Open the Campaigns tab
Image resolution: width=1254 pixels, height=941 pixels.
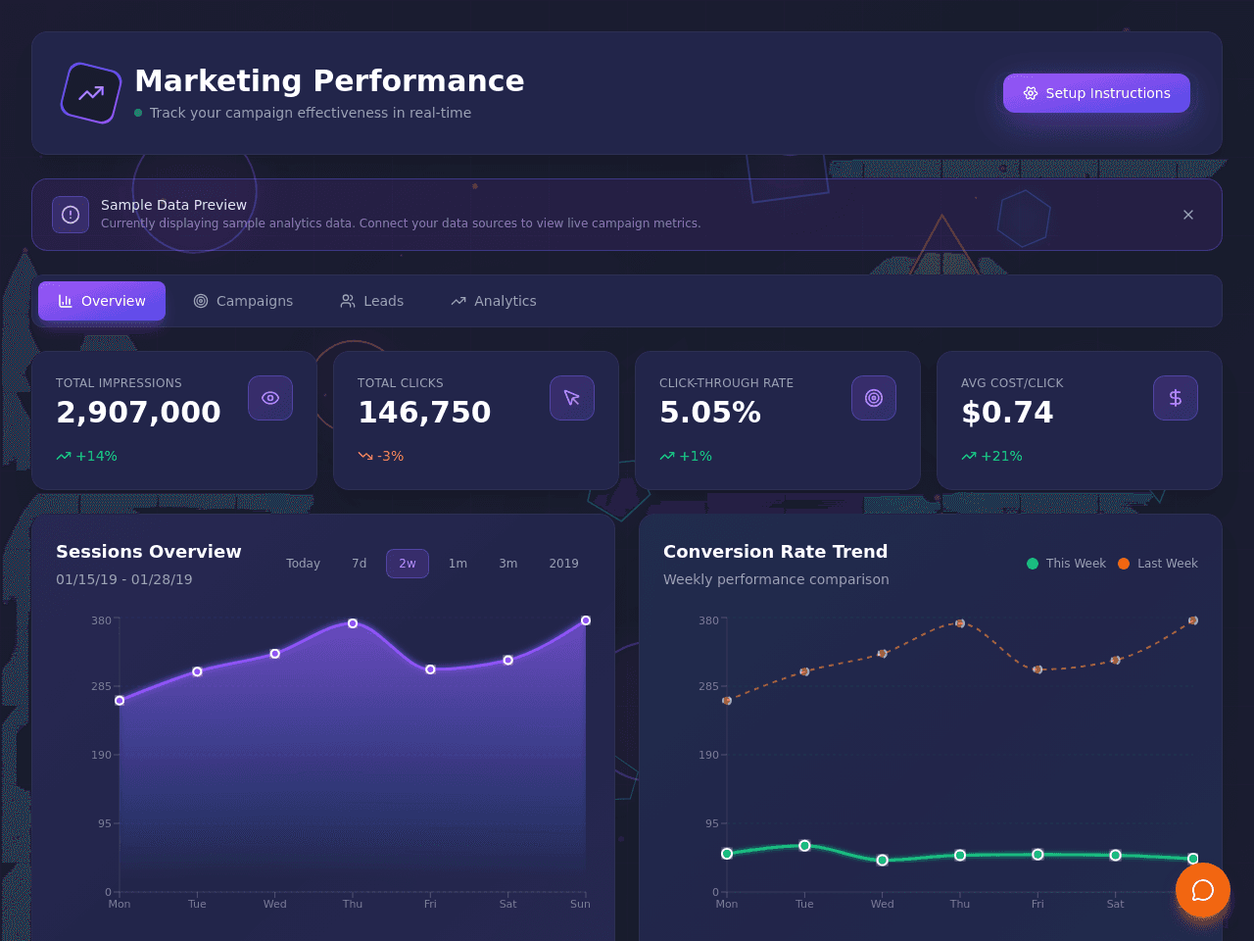pos(243,301)
